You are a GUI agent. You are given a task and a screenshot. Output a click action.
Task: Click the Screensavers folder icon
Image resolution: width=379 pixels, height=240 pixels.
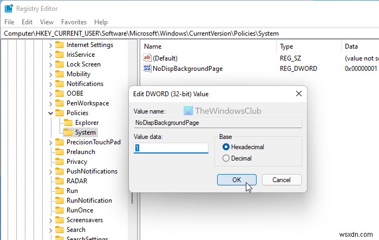(x=60, y=220)
